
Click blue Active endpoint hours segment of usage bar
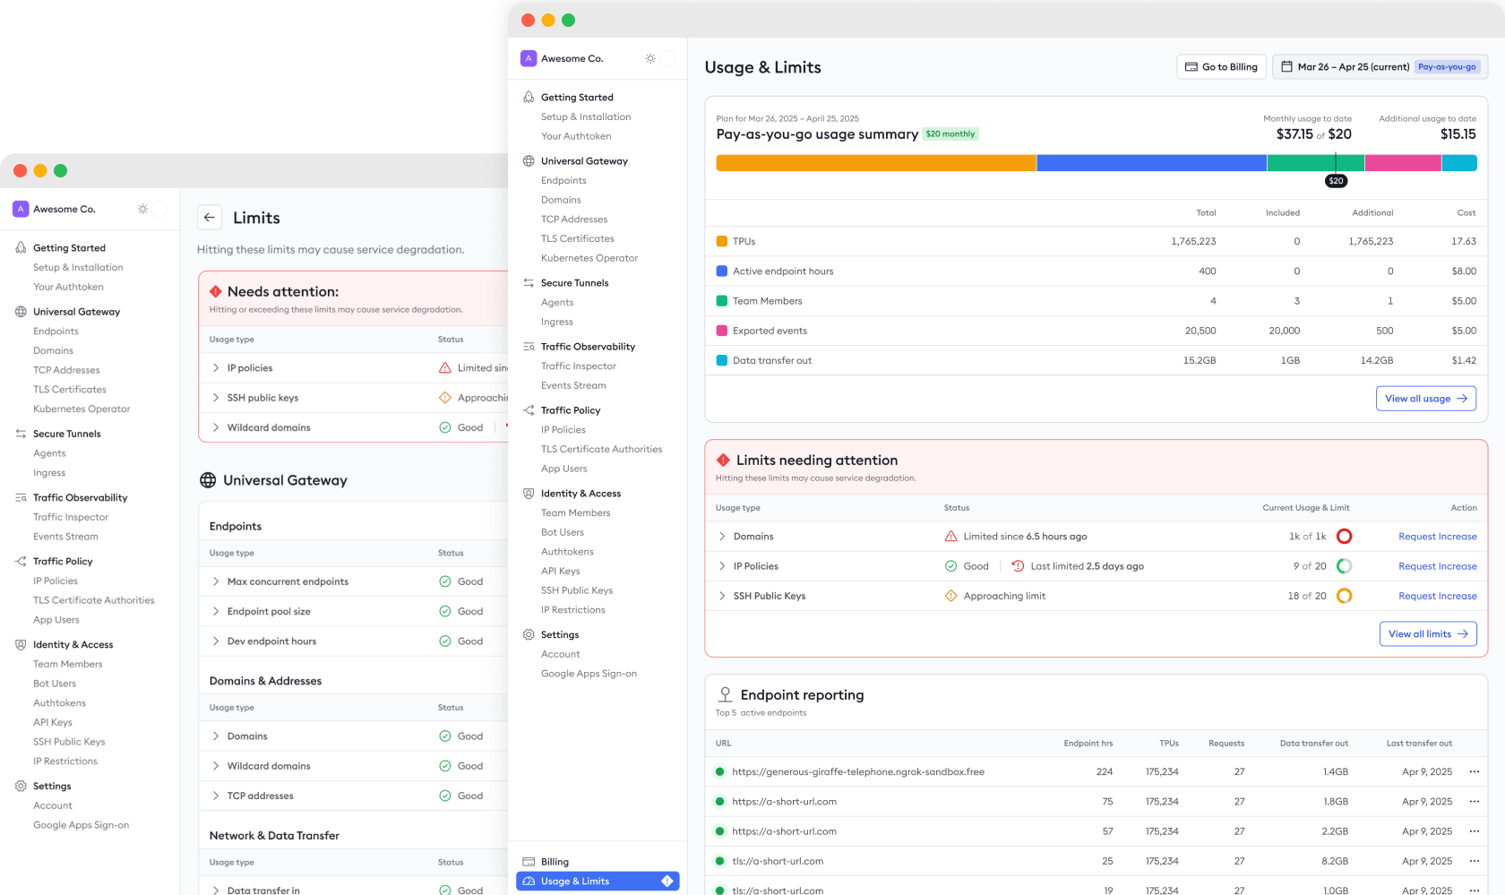(1152, 163)
